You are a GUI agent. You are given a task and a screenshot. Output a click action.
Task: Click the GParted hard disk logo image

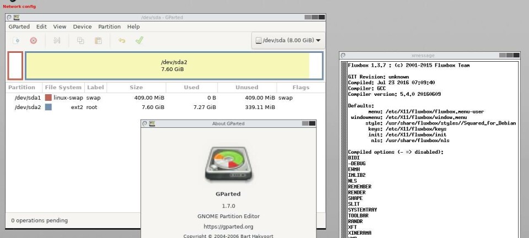228,164
